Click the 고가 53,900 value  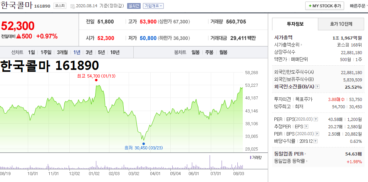[148, 22]
